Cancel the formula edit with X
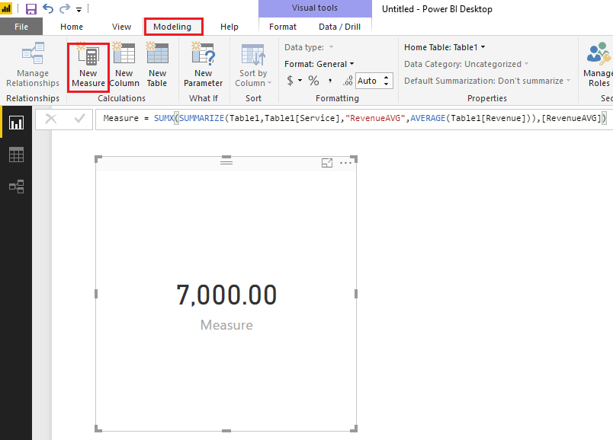Image resolution: width=613 pixels, height=440 pixels. tap(51, 118)
